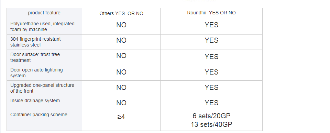Click "Door open auto lightning system" cell

pos(44,73)
